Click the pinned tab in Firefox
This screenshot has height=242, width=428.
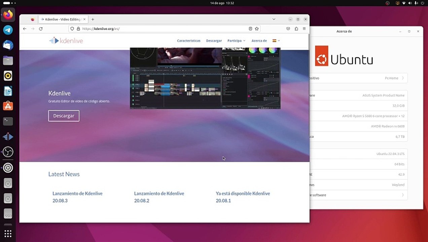pyautogui.click(x=33, y=19)
